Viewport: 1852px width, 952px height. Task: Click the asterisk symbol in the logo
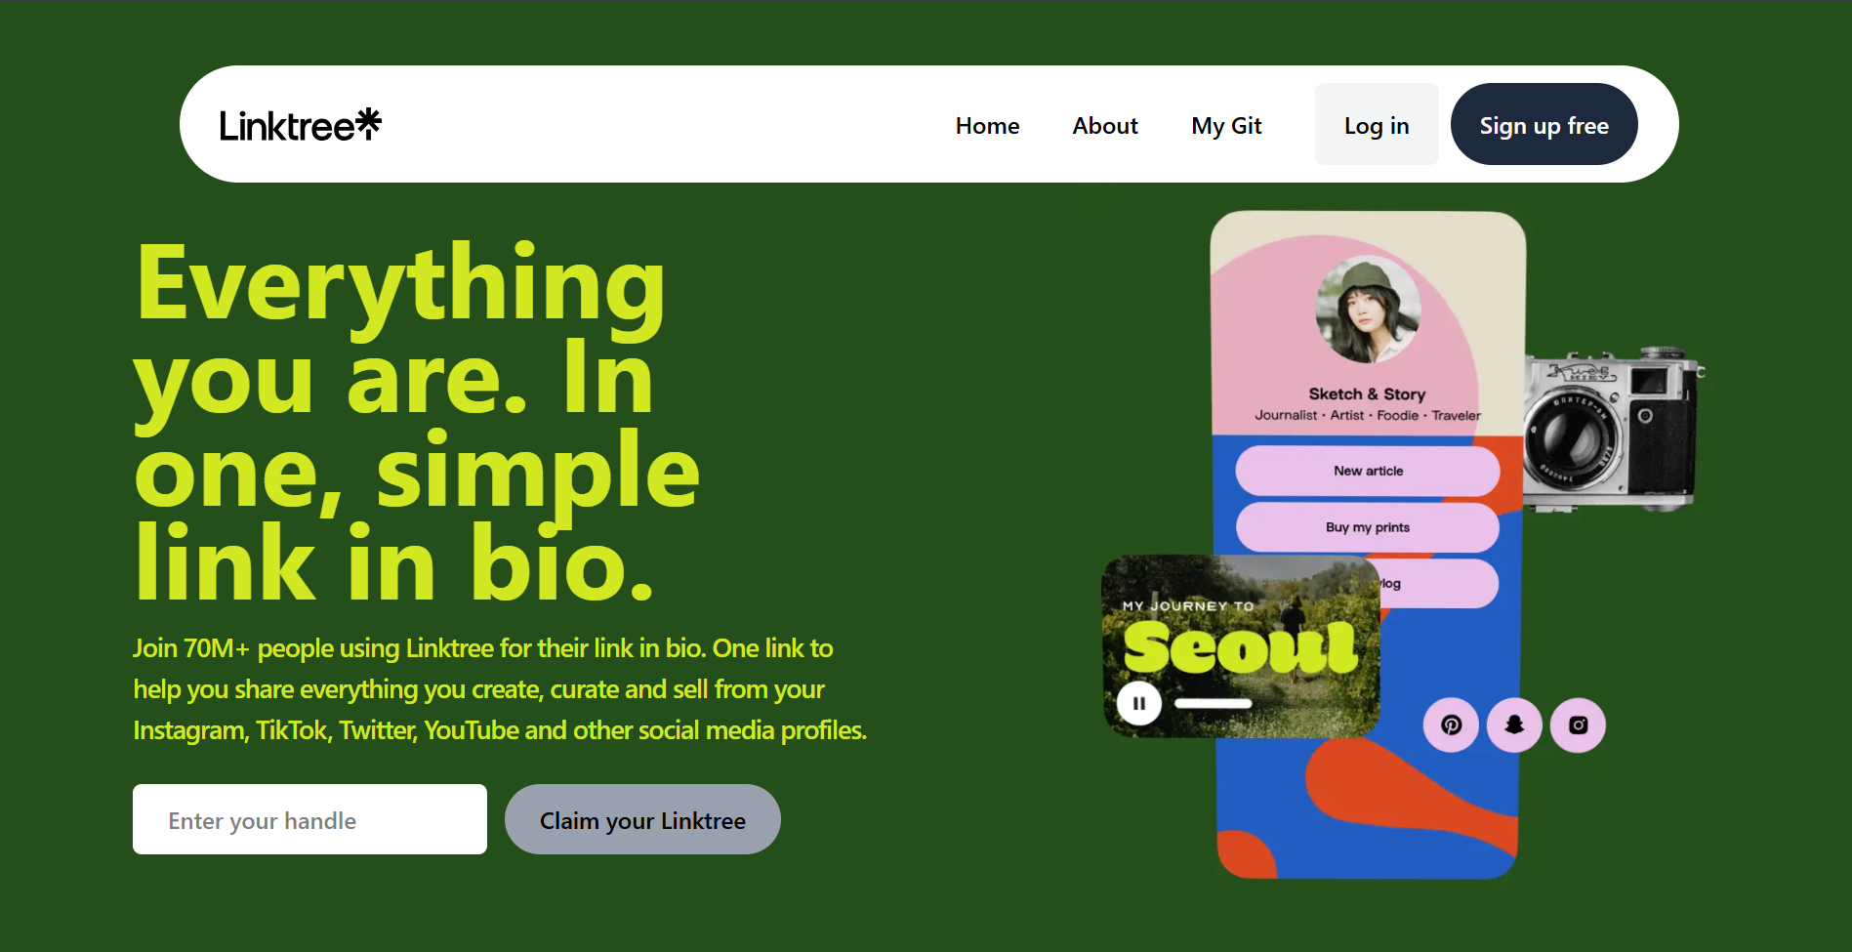pyautogui.click(x=368, y=122)
